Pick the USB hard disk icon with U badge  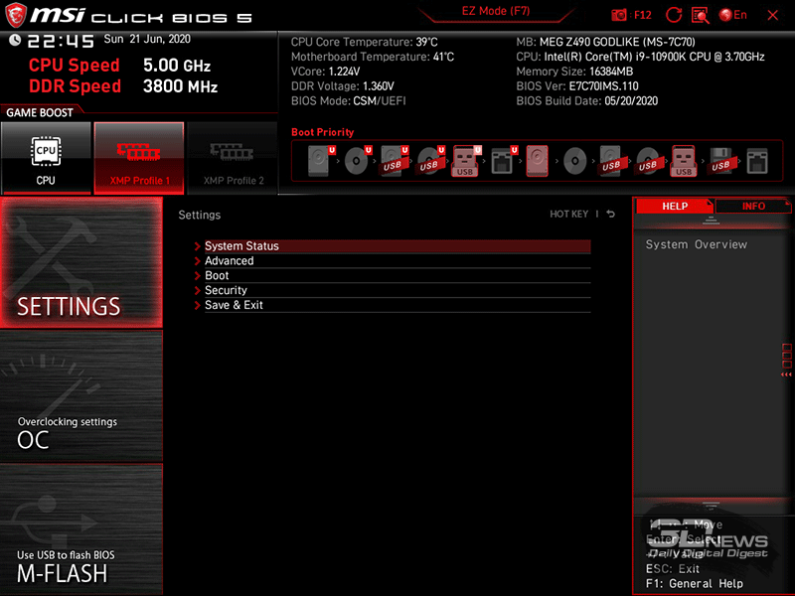[394, 161]
